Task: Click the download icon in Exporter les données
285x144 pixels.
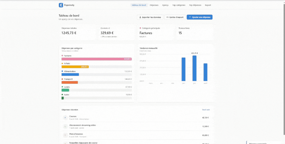Action: tap(140, 17)
